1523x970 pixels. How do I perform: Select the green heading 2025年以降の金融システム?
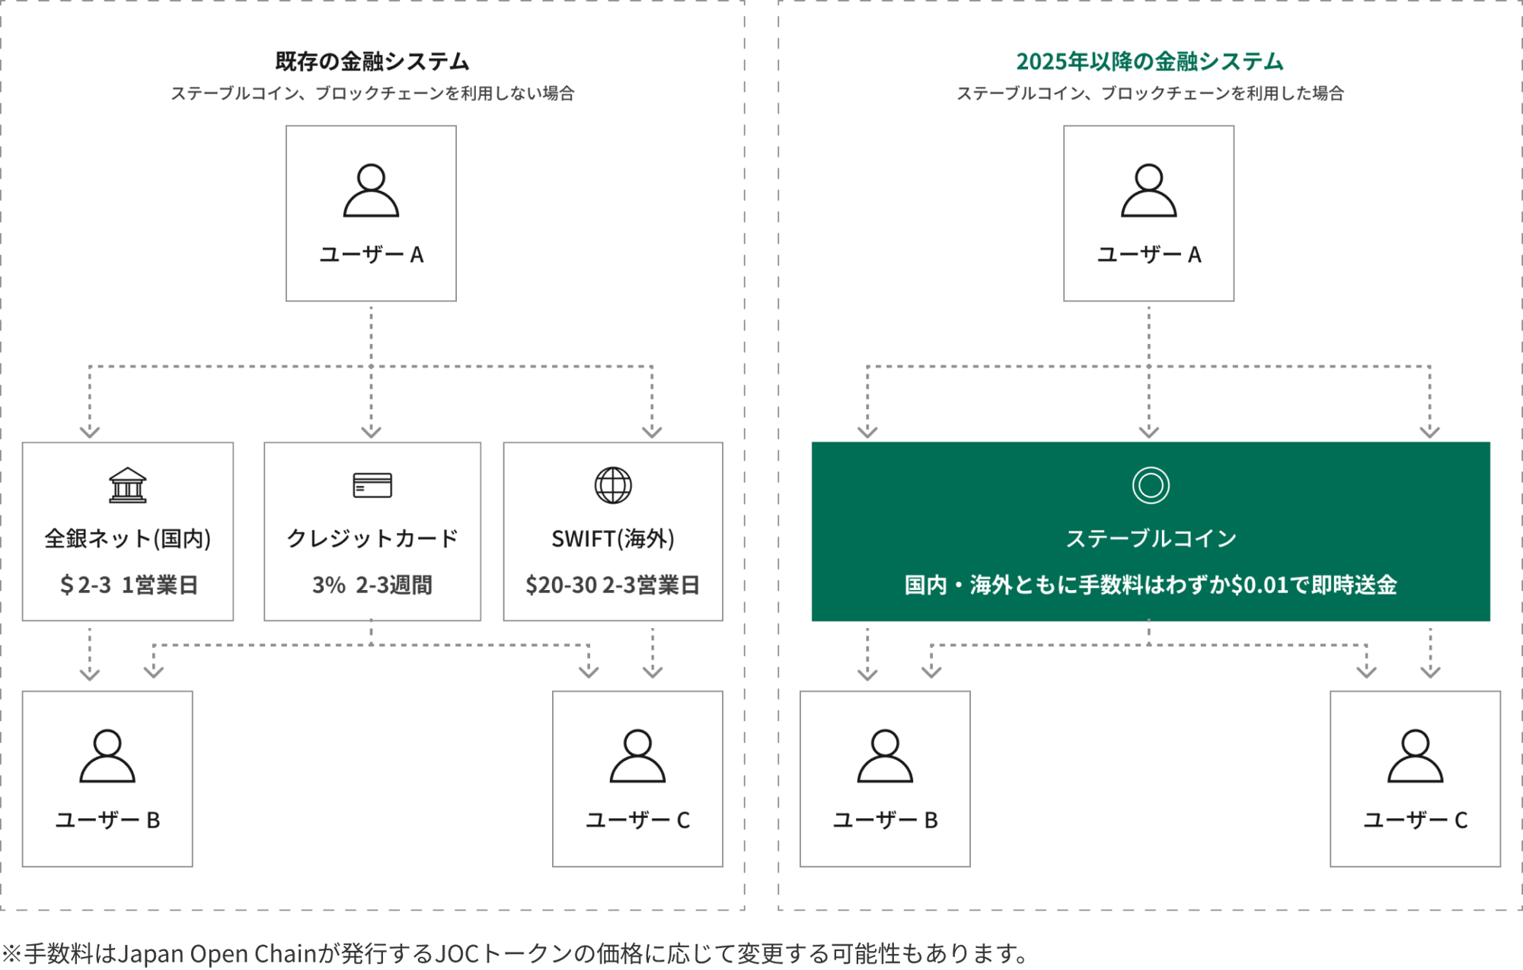(1150, 62)
